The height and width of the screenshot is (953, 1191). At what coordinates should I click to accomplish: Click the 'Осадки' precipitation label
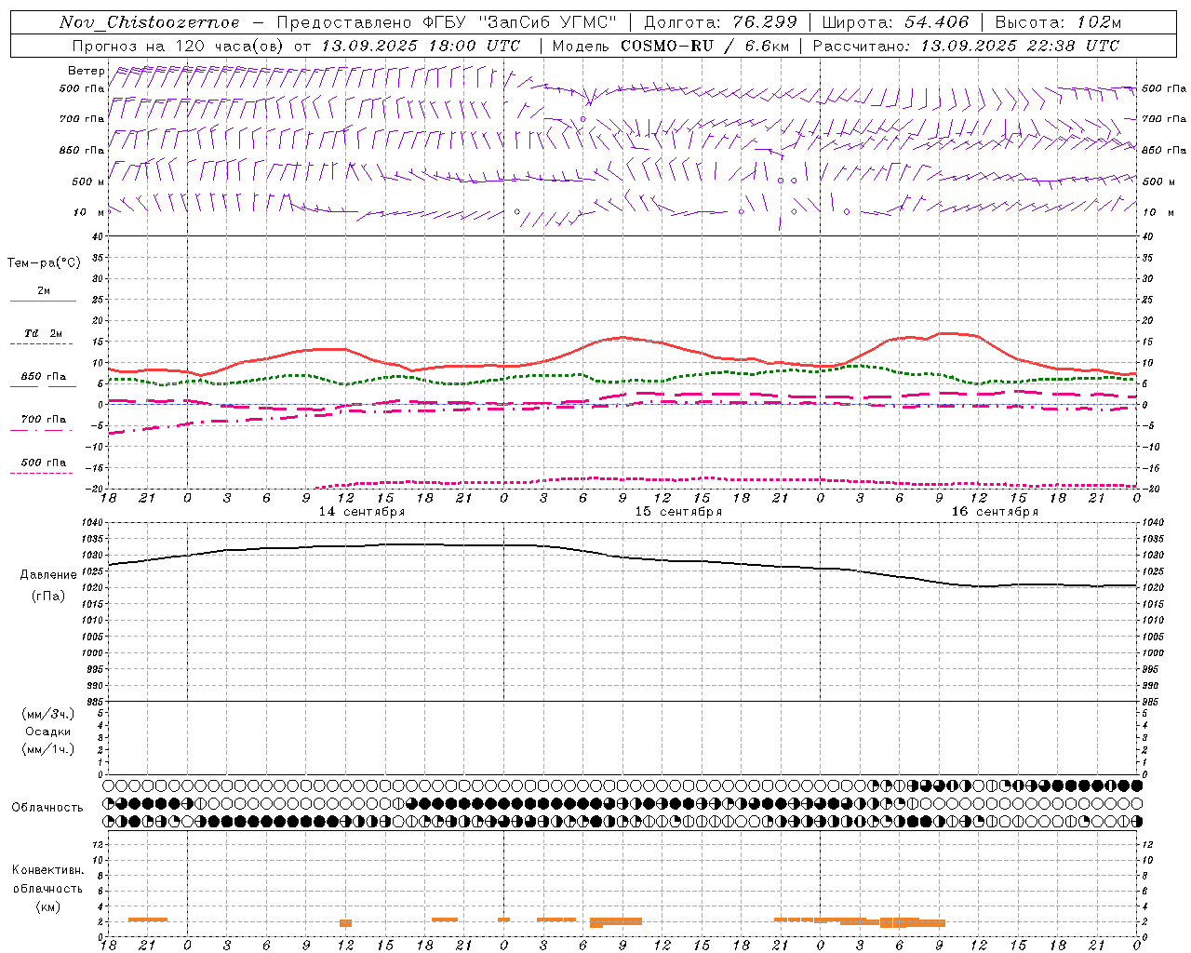pyautogui.click(x=48, y=732)
